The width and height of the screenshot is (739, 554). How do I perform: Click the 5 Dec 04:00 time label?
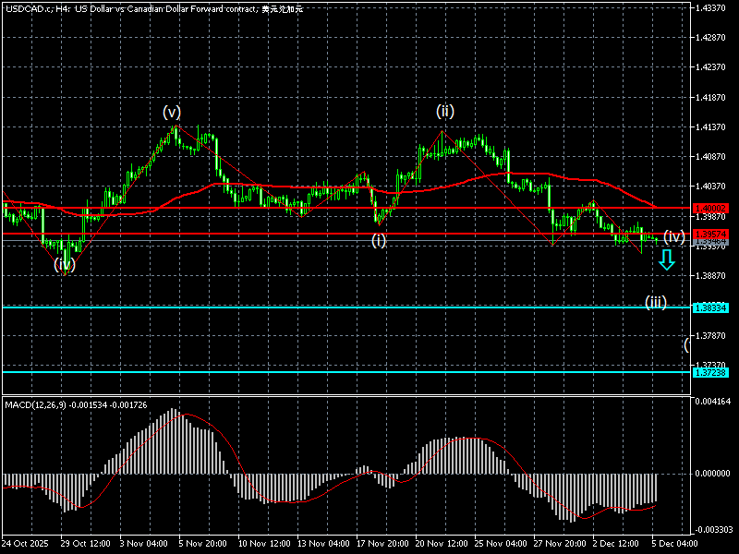click(675, 542)
